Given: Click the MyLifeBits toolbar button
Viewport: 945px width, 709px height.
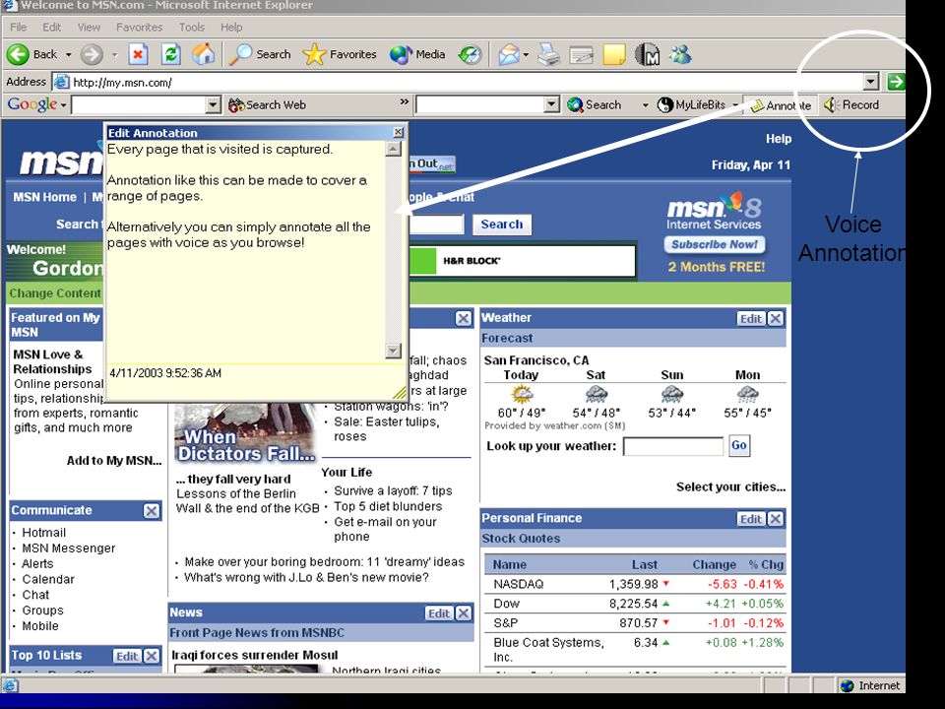Looking at the screenshot, I should 691,105.
